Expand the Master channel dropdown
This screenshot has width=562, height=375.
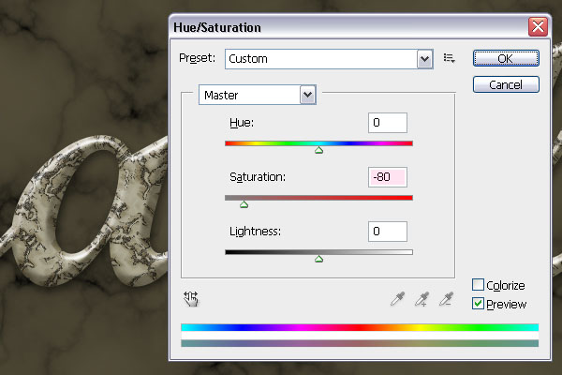(x=306, y=95)
